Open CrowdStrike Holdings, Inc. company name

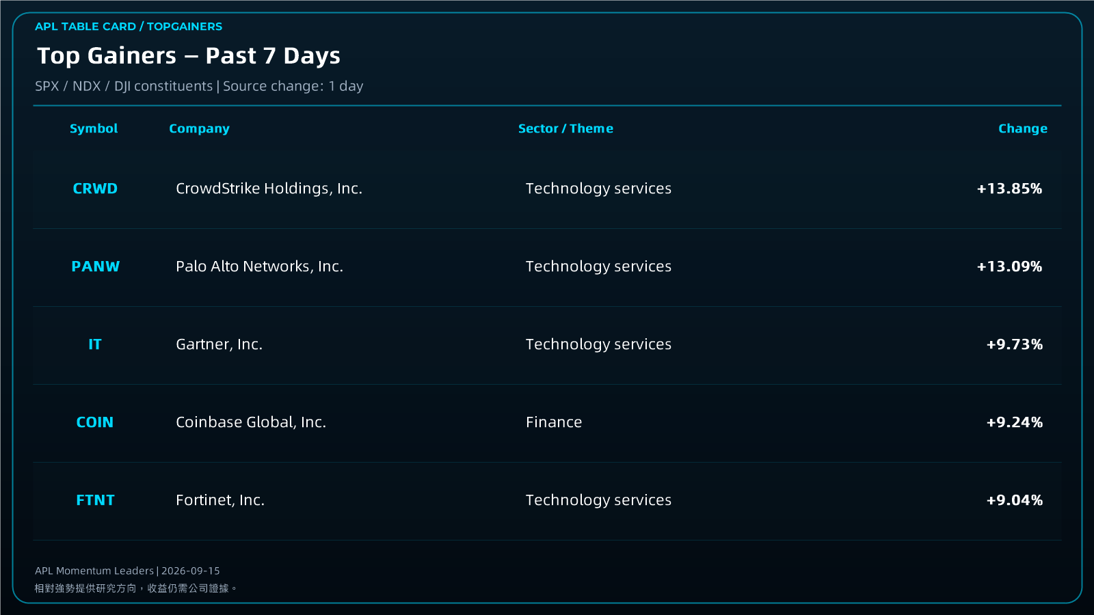[269, 189]
